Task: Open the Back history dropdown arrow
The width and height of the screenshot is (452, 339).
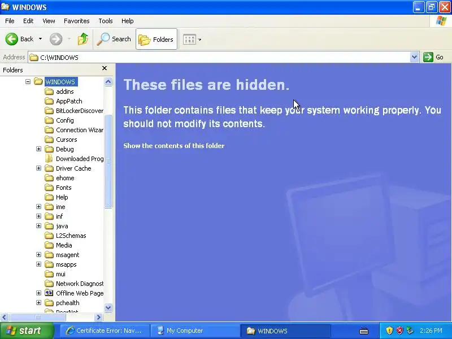Action: point(40,39)
